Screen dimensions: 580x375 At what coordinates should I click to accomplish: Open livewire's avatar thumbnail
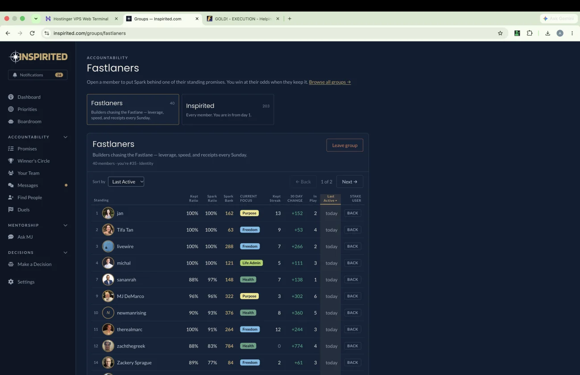click(108, 246)
